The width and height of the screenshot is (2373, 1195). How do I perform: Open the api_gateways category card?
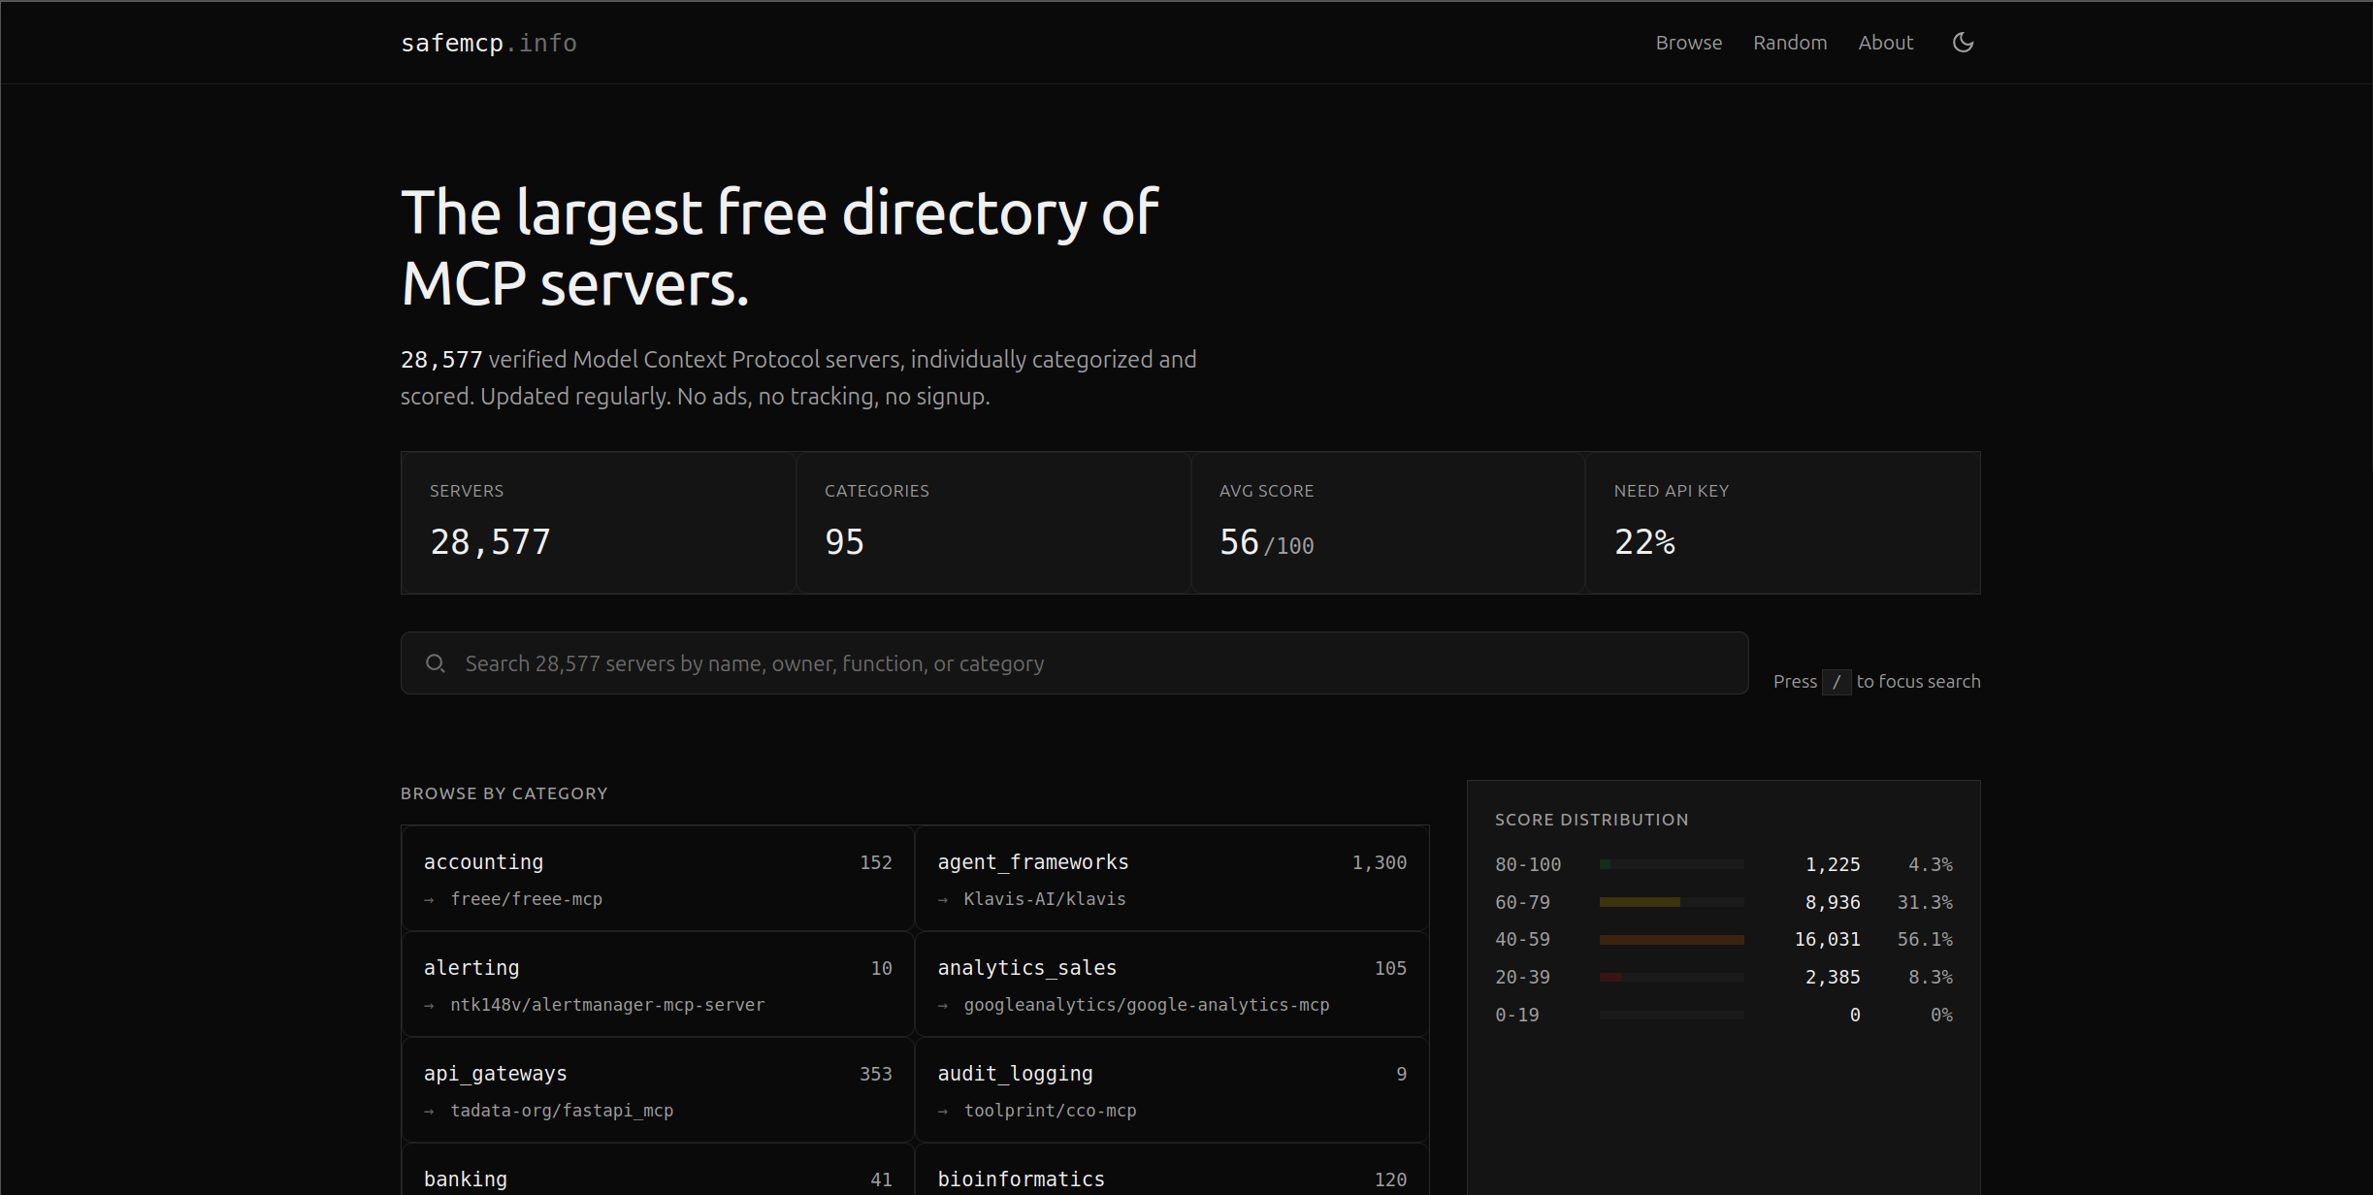[658, 1090]
